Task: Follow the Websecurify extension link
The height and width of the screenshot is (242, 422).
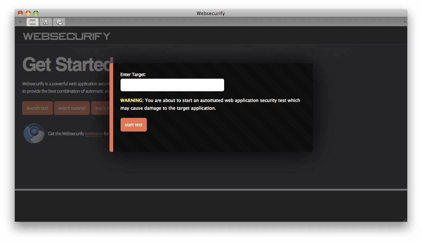Action: point(94,134)
